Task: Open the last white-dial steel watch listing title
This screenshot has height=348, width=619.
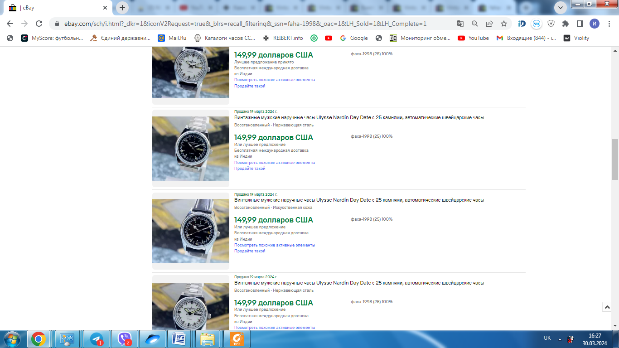Action: [359, 283]
